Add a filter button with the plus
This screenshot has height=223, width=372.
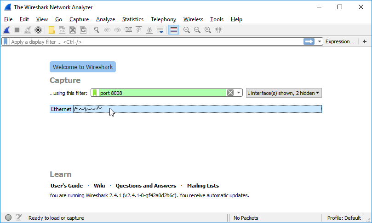(364, 41)
